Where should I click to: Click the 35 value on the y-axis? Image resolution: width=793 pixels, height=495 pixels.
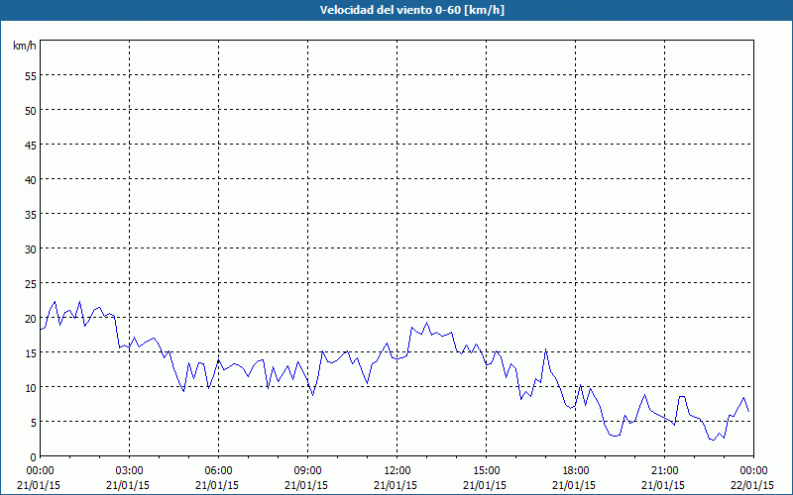(x=31, y=214)
